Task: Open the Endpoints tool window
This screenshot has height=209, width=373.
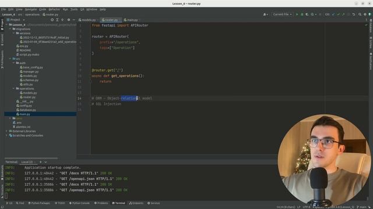Action: (x=136, y=203)
